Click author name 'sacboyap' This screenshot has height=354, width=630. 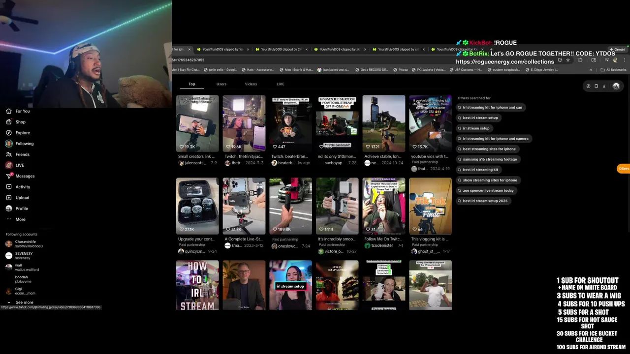tap(333, 163)
